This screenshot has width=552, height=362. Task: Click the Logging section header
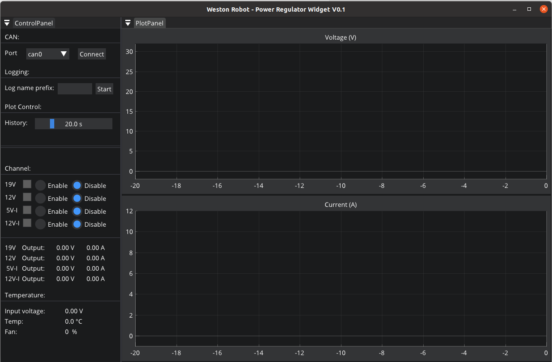[17, 72]
